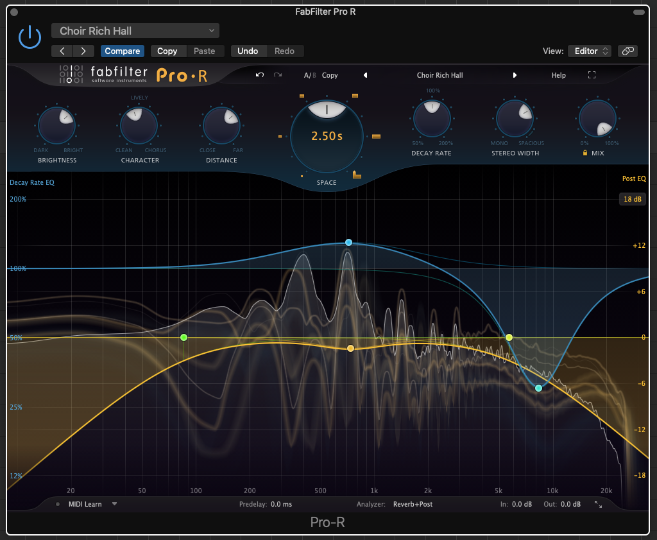Open the Choir Rich Hall preset dropdown
The width and height of the screenshot is (657, 540).
pos(135,31)
